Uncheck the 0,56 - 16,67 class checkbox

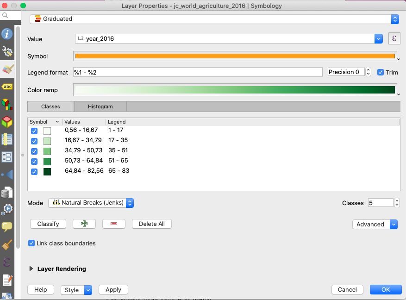click(x=34, y=131)
